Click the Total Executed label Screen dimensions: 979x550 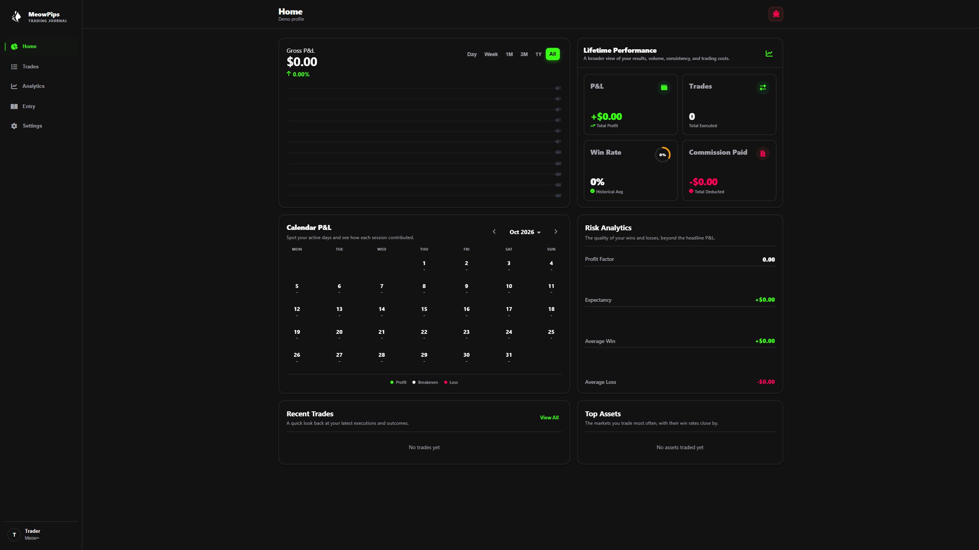coord(703,126)
